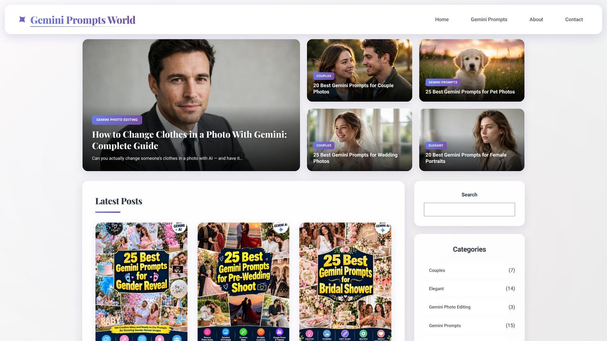
Task: Open 20 Best Gemini Prompts for Couple Photos
Action: point(353,89)
